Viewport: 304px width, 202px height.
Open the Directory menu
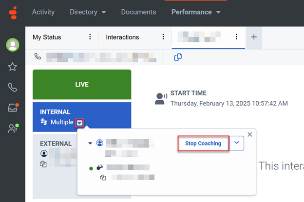click(x=88, y=12)
